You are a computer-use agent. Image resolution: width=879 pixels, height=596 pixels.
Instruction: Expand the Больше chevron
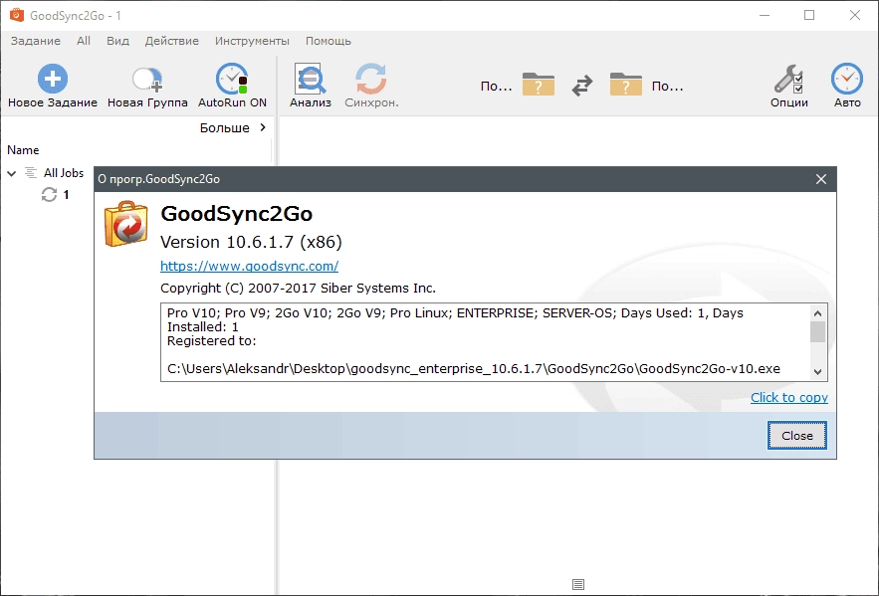click(x=263, y=127)
